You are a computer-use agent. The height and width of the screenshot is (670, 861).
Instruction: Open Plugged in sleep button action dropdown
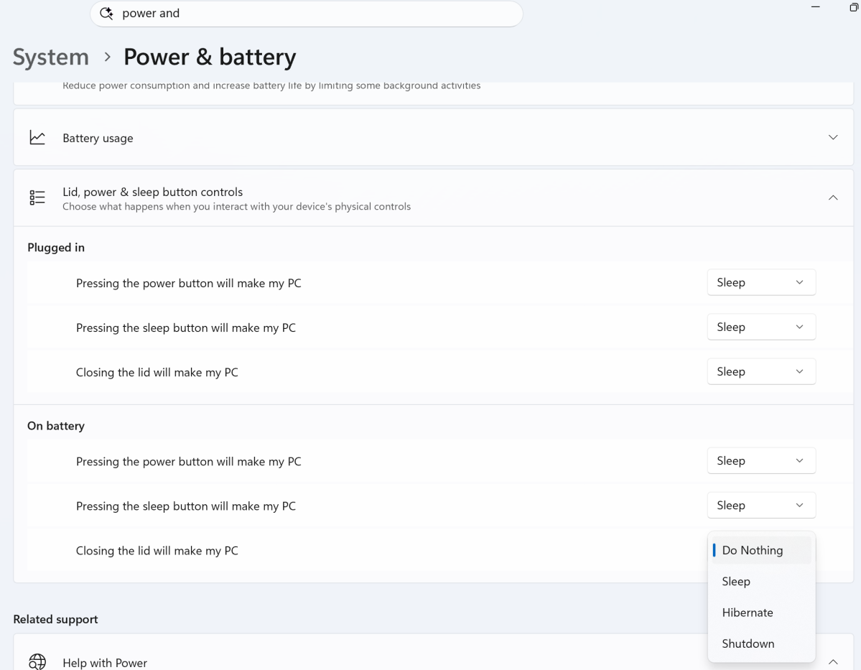761,327
